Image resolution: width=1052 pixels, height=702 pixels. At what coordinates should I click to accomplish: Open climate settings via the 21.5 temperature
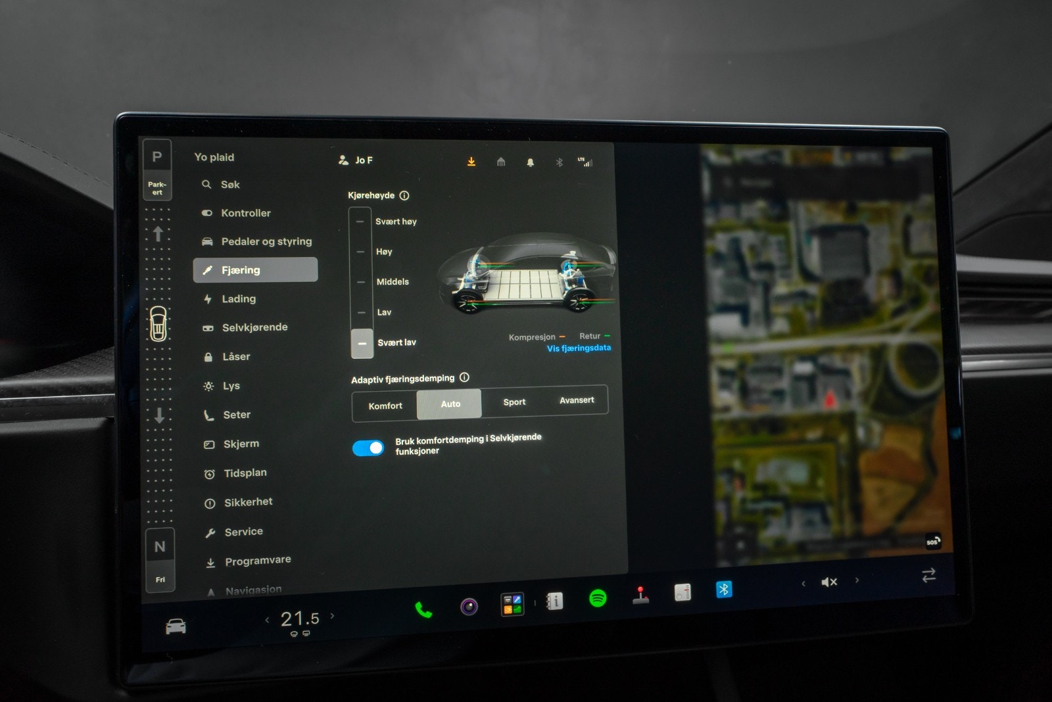[300, 619]
